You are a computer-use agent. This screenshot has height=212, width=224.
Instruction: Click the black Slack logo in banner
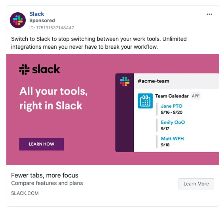coord(40,69)
